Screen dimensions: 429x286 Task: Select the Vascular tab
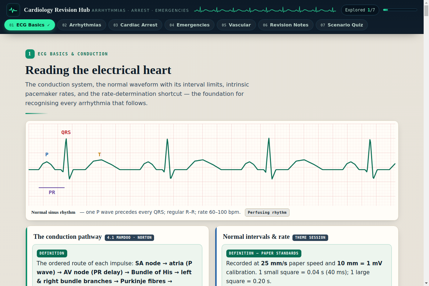pos(236,25)
